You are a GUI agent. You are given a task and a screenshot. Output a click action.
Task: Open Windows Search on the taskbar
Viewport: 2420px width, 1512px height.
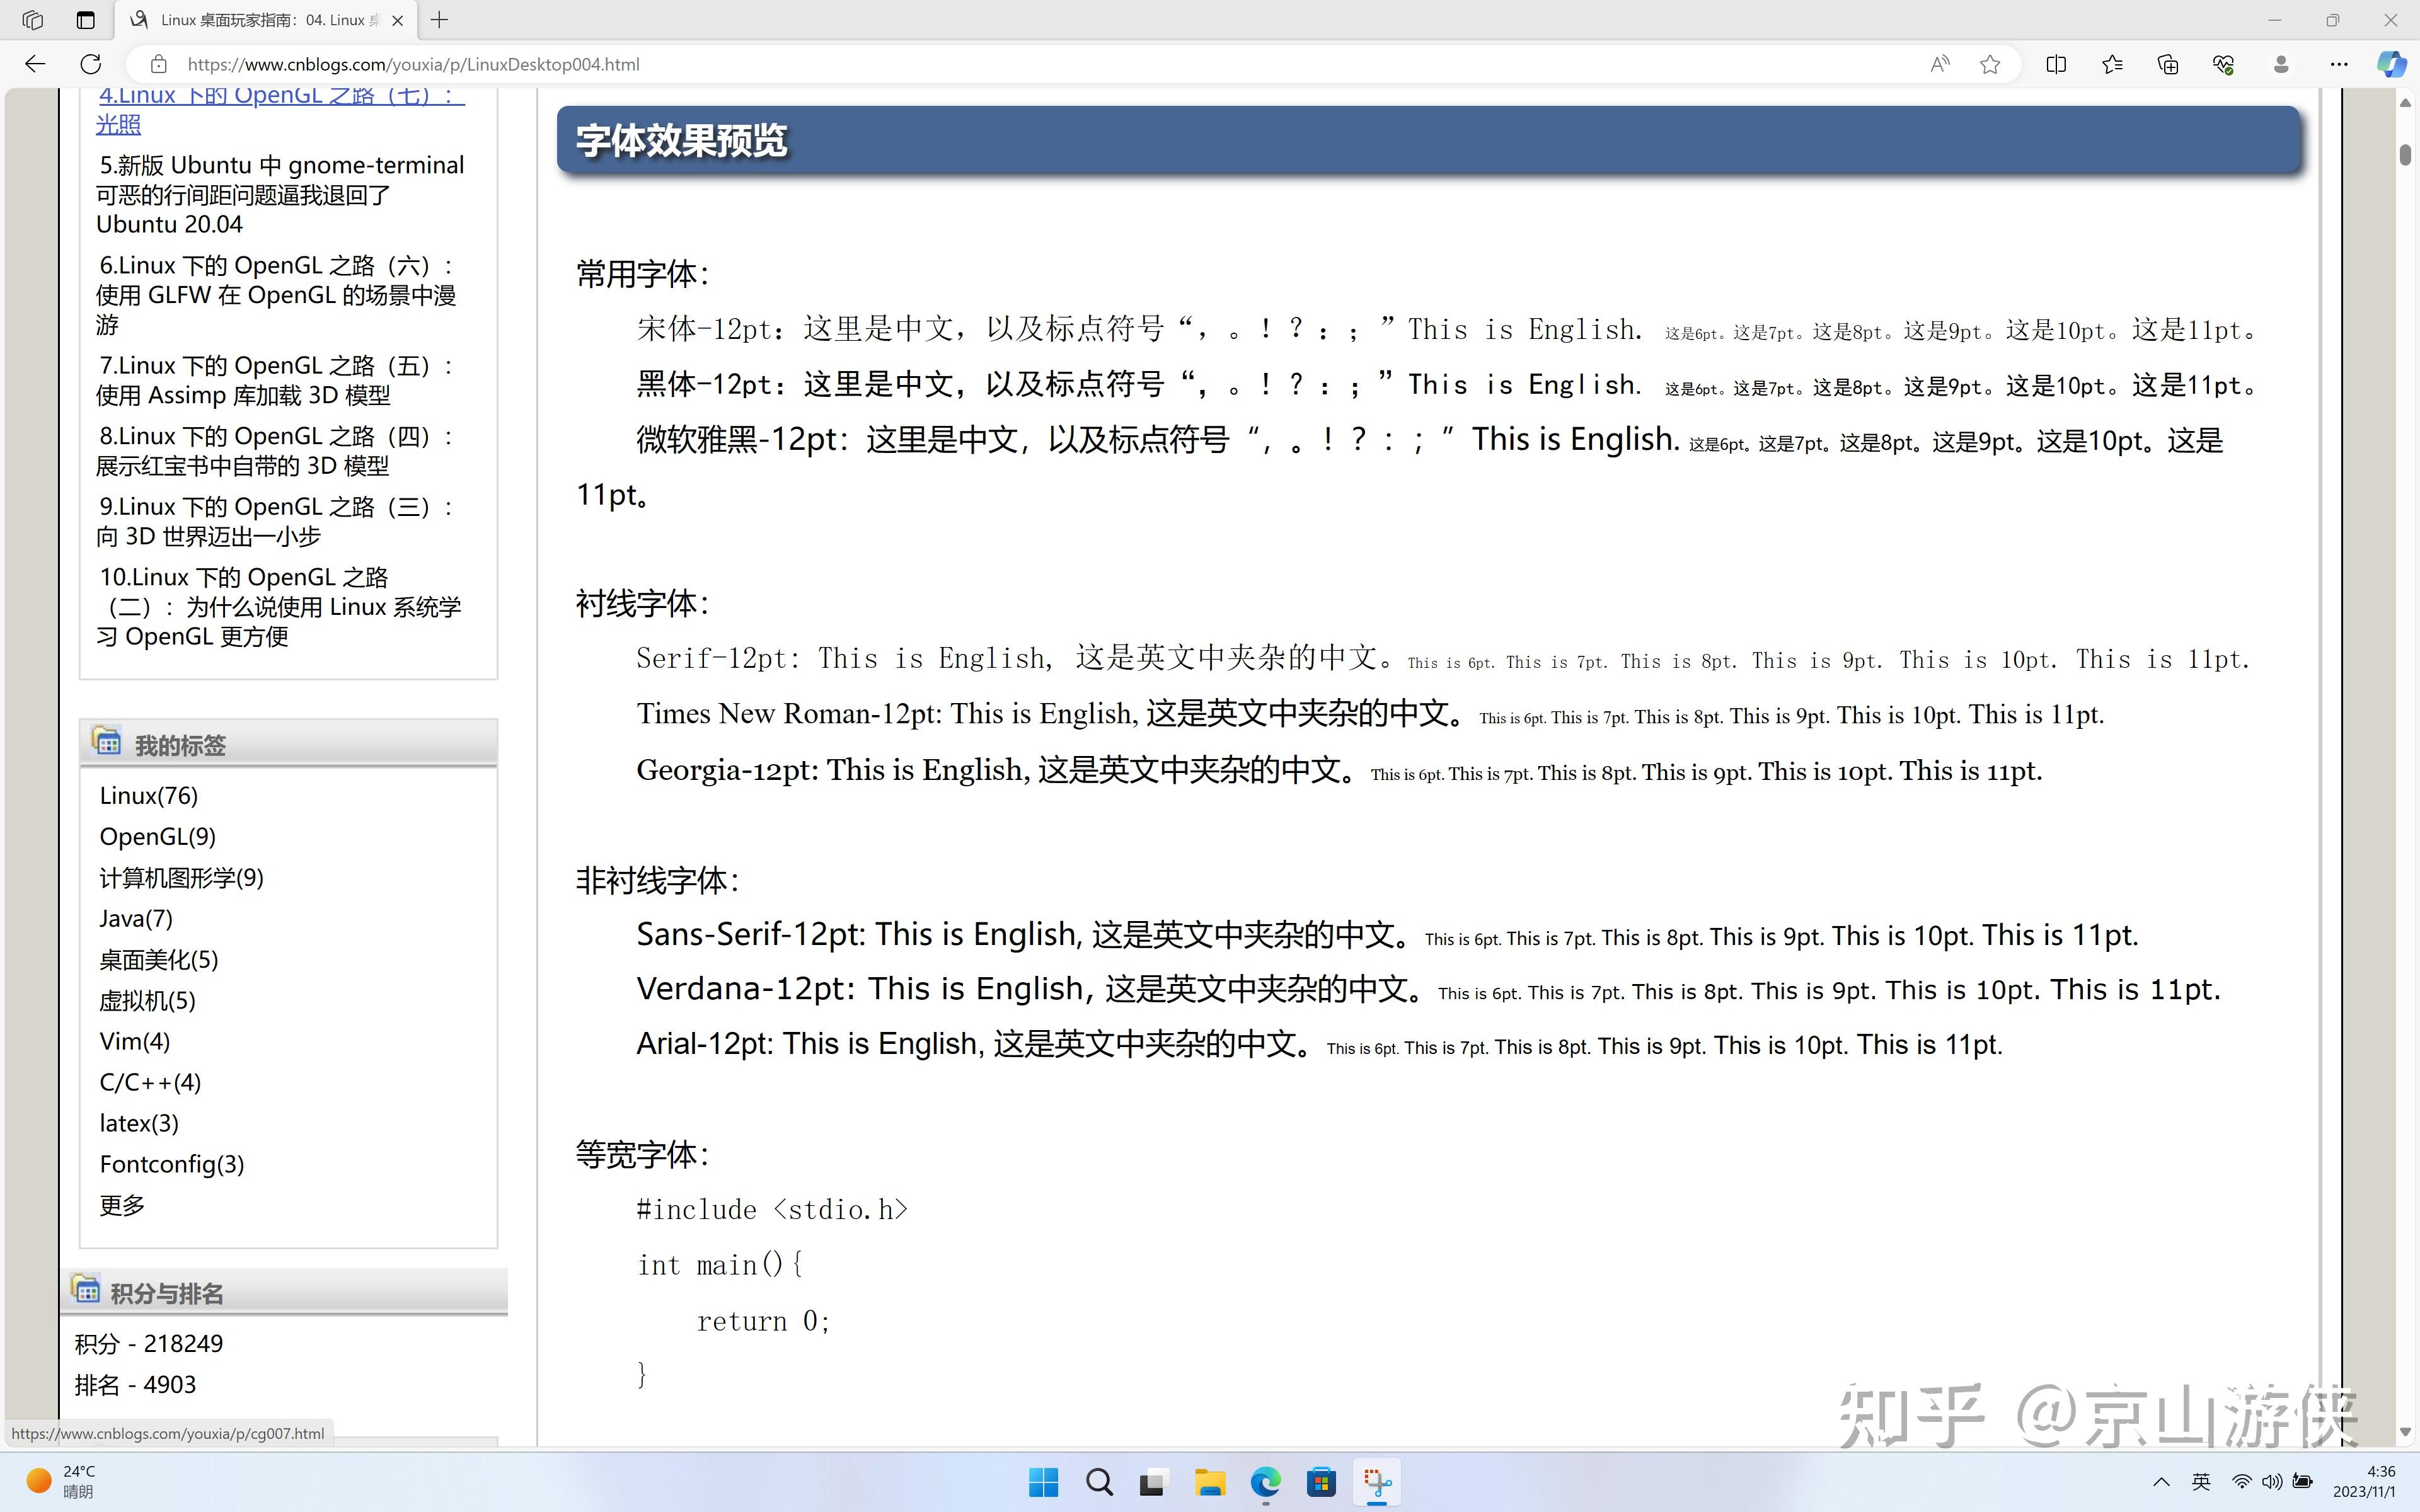tap(1099, 1483)
